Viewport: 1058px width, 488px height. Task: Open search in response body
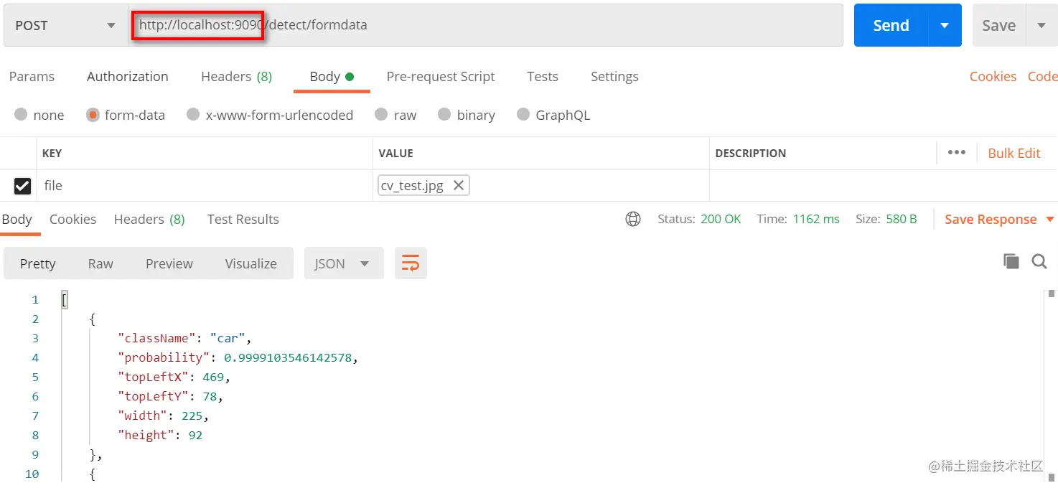click(x=1039, y=262)
